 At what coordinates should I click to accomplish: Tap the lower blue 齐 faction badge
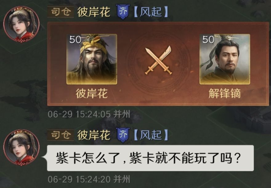pos(123,135)
